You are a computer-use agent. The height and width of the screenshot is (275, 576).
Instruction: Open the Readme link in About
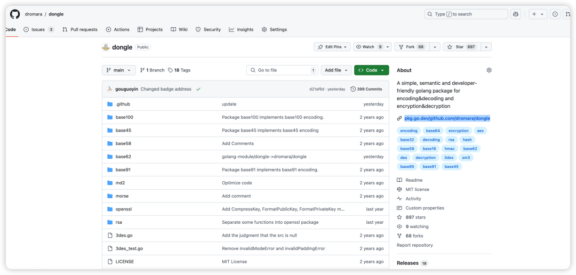point(410,180)
